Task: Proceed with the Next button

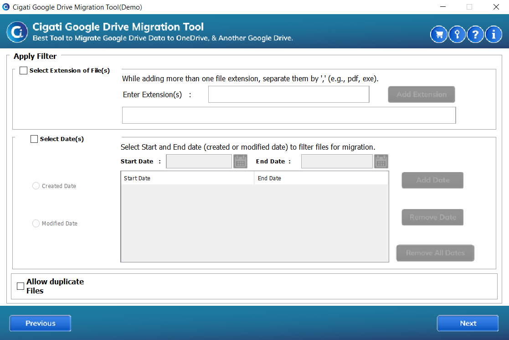Action: (x=468, y=323)
